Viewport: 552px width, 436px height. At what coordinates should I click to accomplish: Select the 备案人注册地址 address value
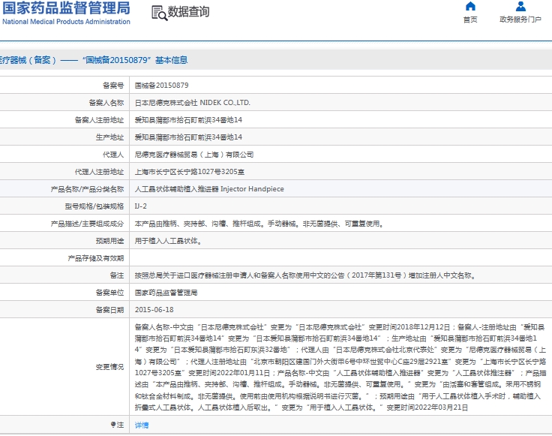tap(188, 120)
